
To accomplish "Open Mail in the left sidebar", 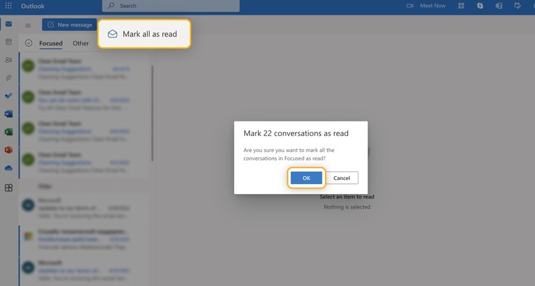I will 9,24.
